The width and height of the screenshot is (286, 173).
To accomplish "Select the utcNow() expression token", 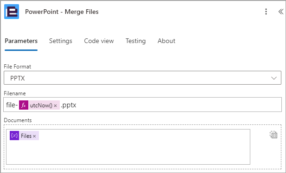I will (41, 105).
